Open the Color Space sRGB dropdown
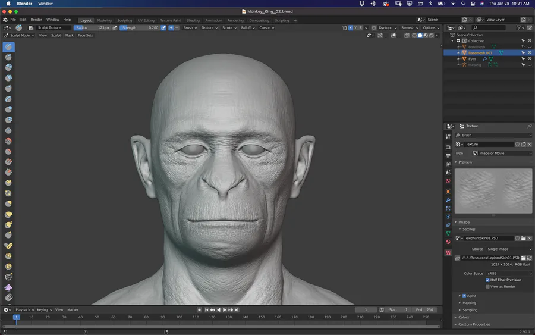 509,274
